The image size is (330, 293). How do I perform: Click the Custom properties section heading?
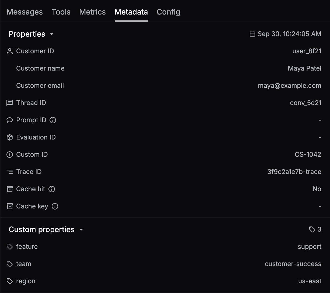(x=42, y=229)
